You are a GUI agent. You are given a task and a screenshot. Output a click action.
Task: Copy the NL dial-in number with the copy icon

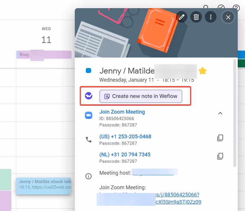[220, 156]
